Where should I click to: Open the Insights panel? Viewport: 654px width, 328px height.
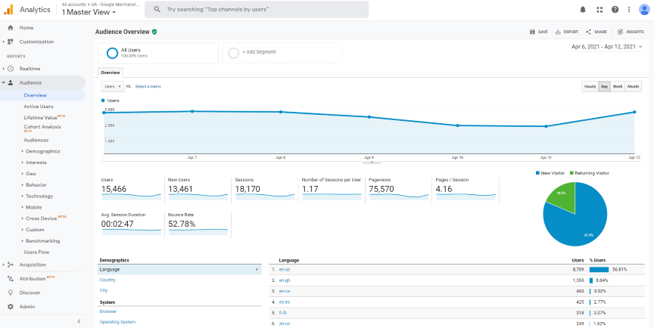[631, 32]
